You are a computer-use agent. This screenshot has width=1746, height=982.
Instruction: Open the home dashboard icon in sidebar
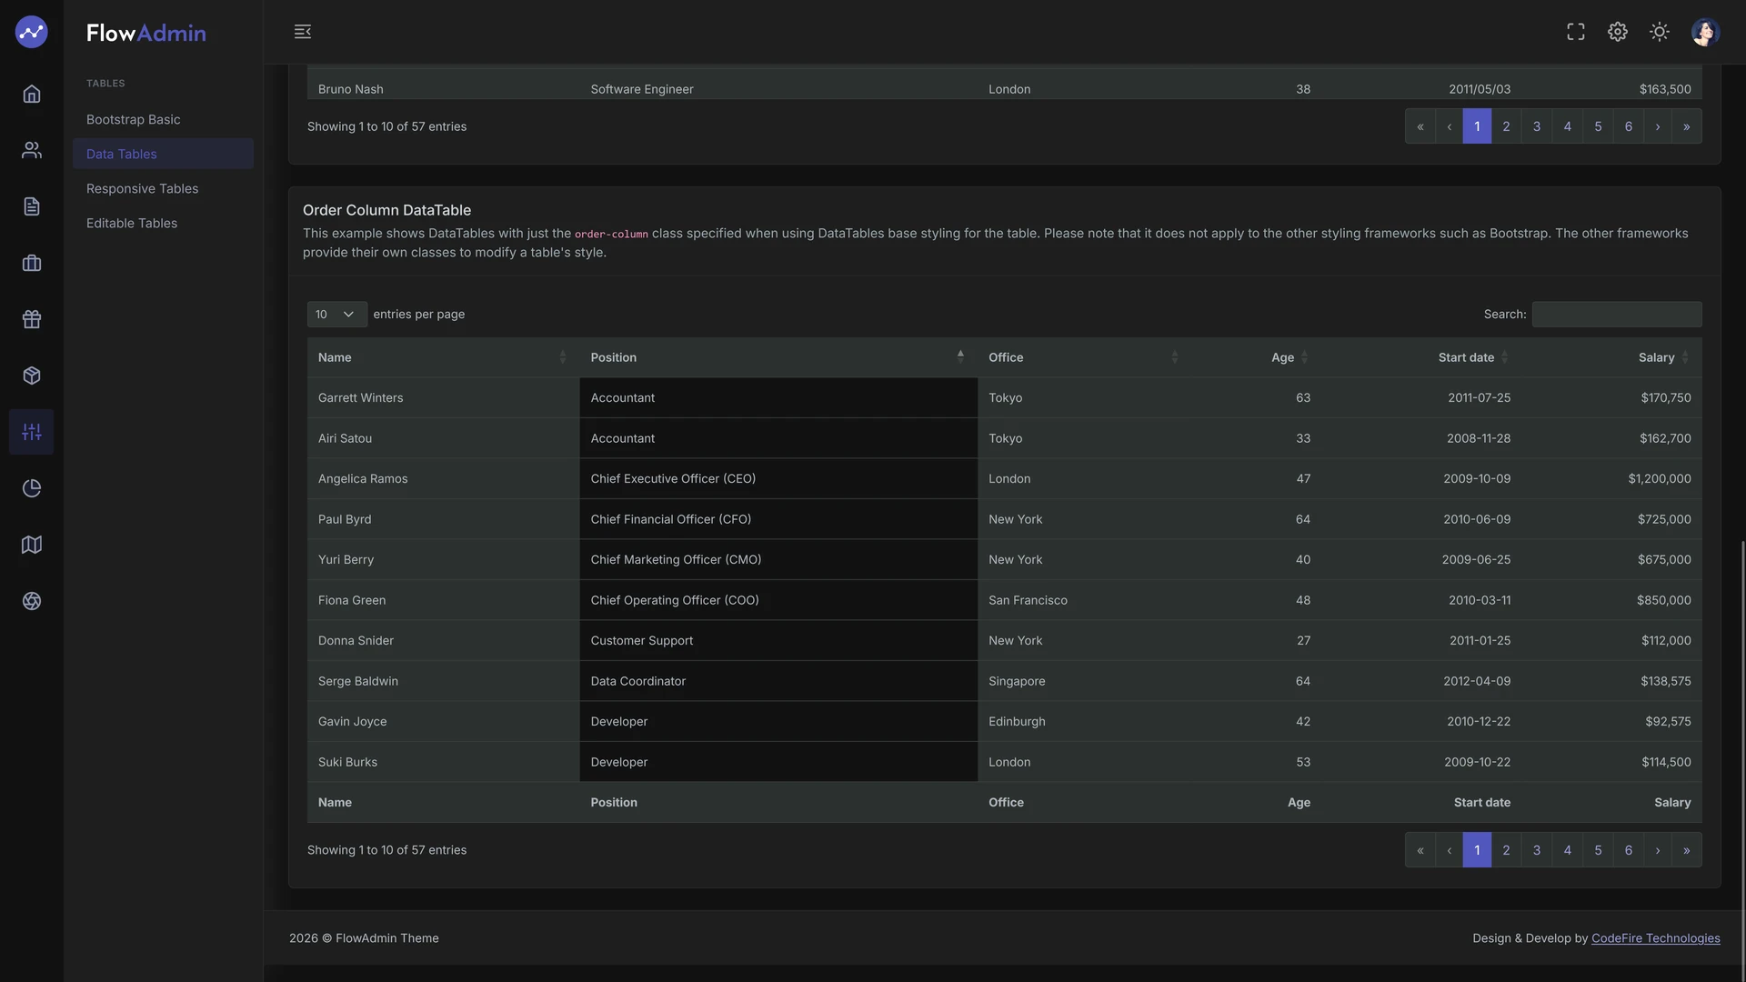coord(32,94)
